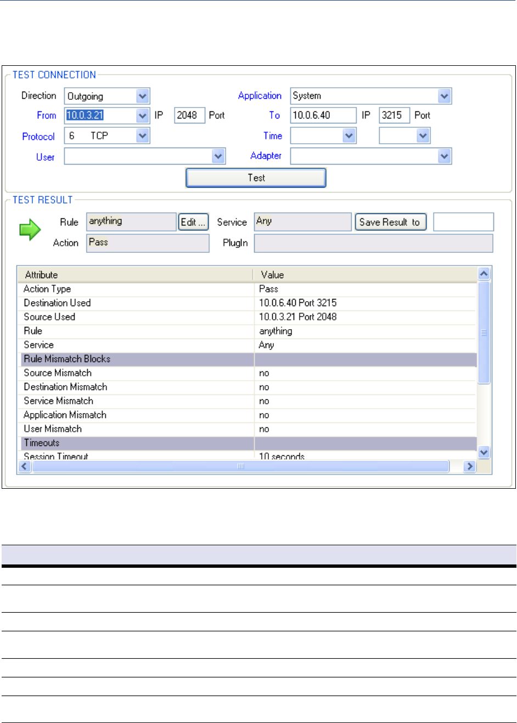Click the blue From label
This screenshot has width=517, height=723.
point(47,115)
